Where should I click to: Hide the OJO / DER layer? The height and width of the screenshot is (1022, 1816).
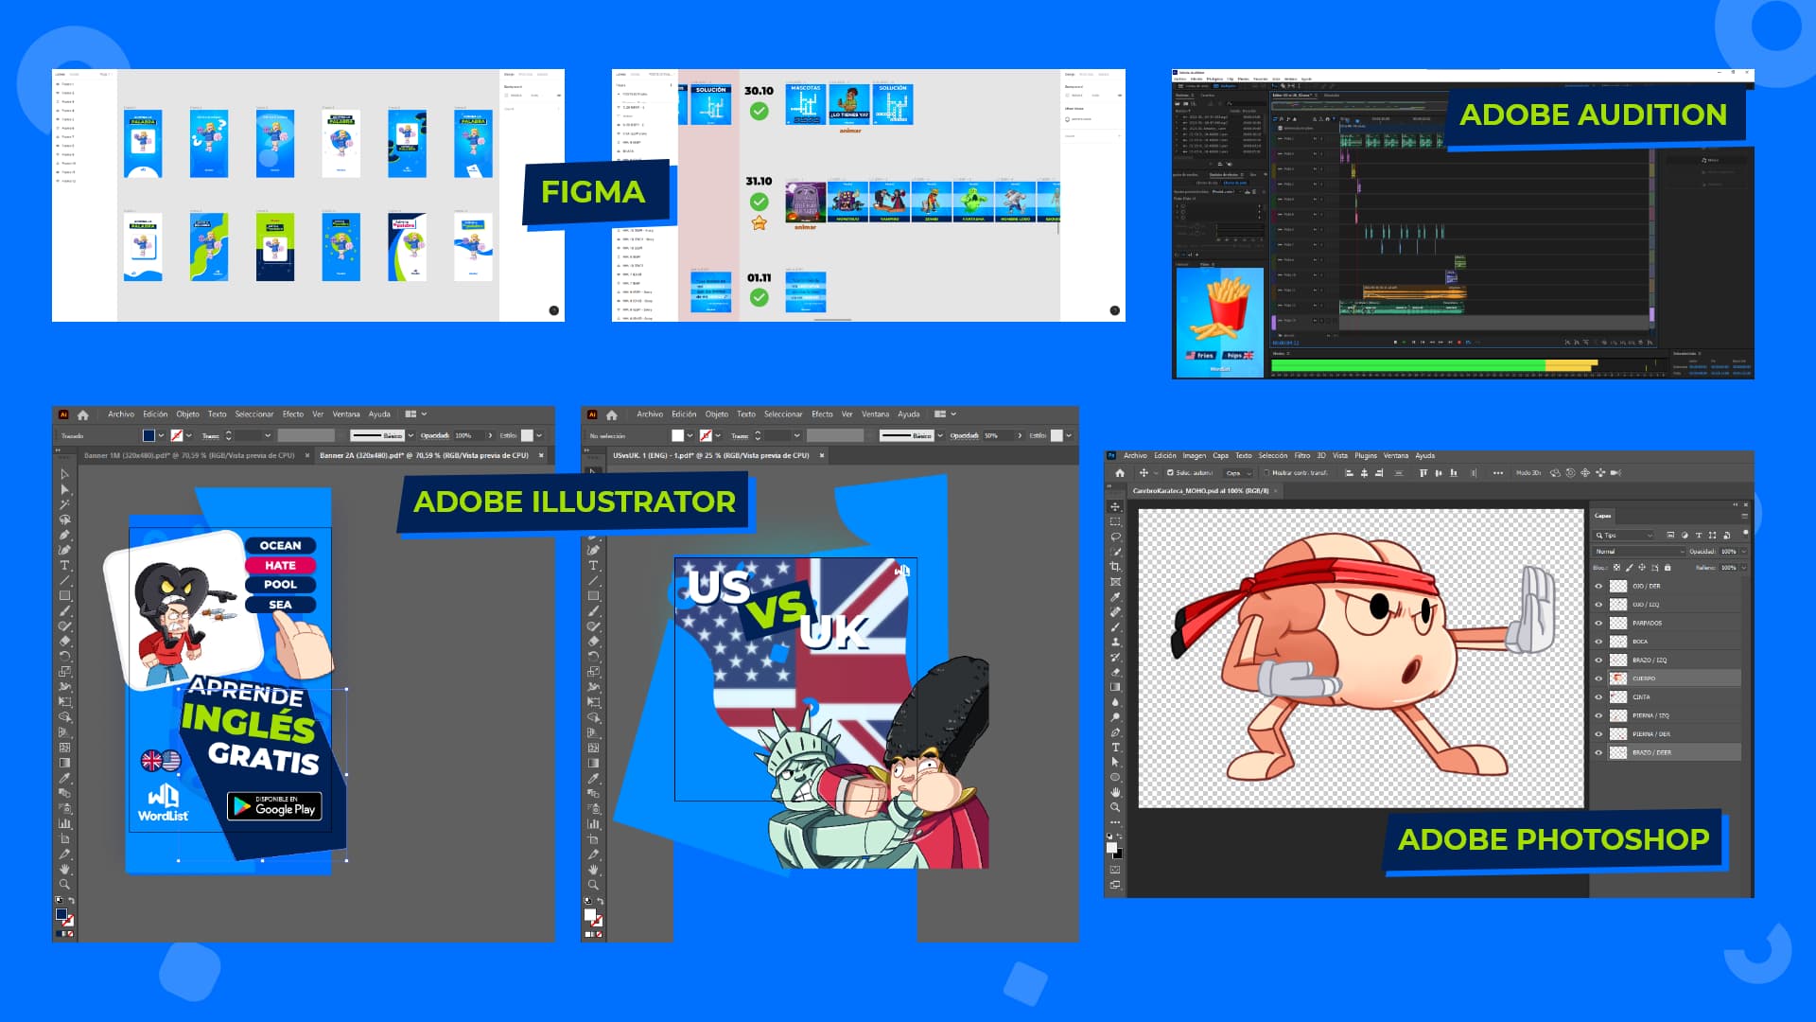pos(1598,586)
